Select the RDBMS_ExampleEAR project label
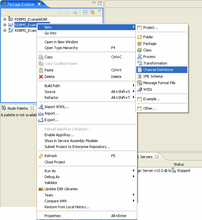Image resolution: width=202 pixels, height=220 pixels. 31,19
